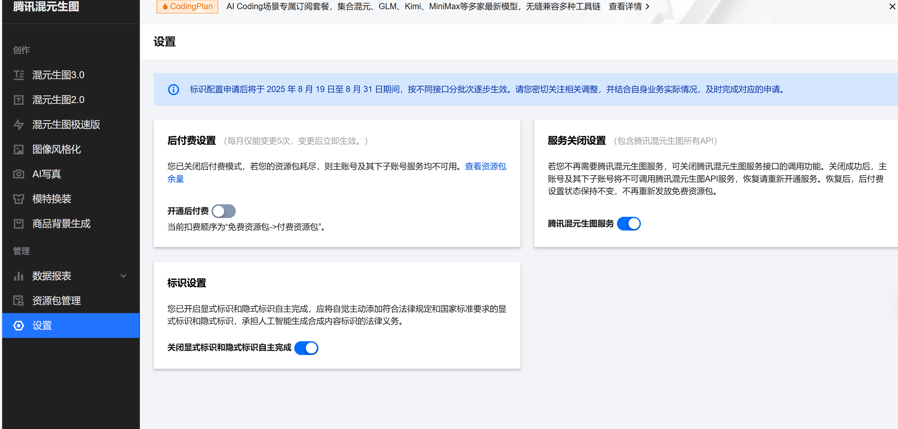
Task: Open the 查看资源包余量 link
Action: tap(485, 166)
